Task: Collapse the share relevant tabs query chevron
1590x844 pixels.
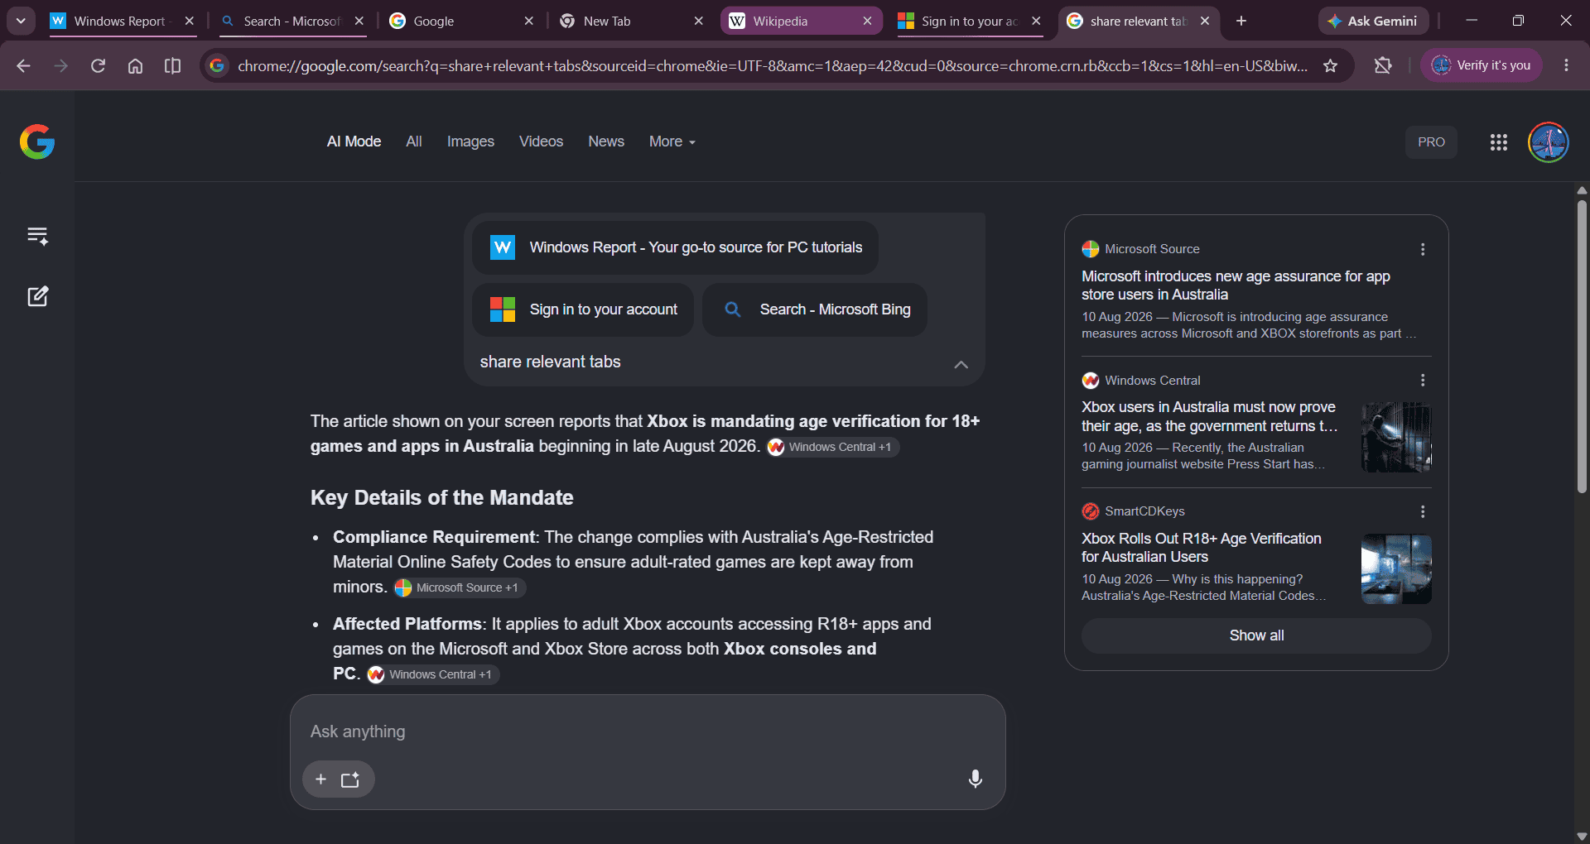Action: [x=961, y=364]
